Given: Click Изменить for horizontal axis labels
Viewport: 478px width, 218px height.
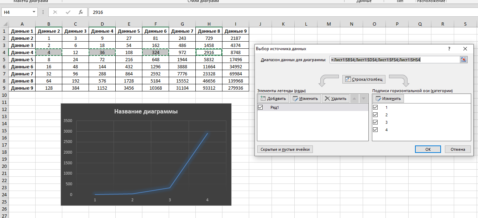Looking at the screenshot, I should [388, 99].
